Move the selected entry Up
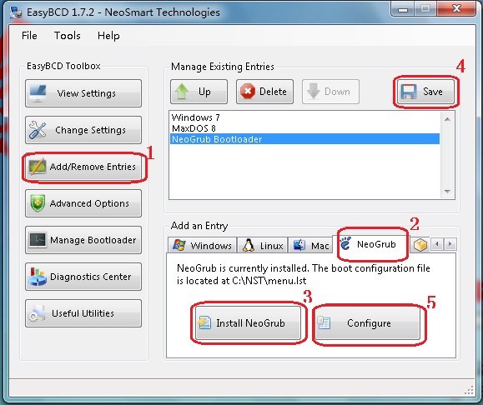 pyautogui.click(x=199, y=92)
